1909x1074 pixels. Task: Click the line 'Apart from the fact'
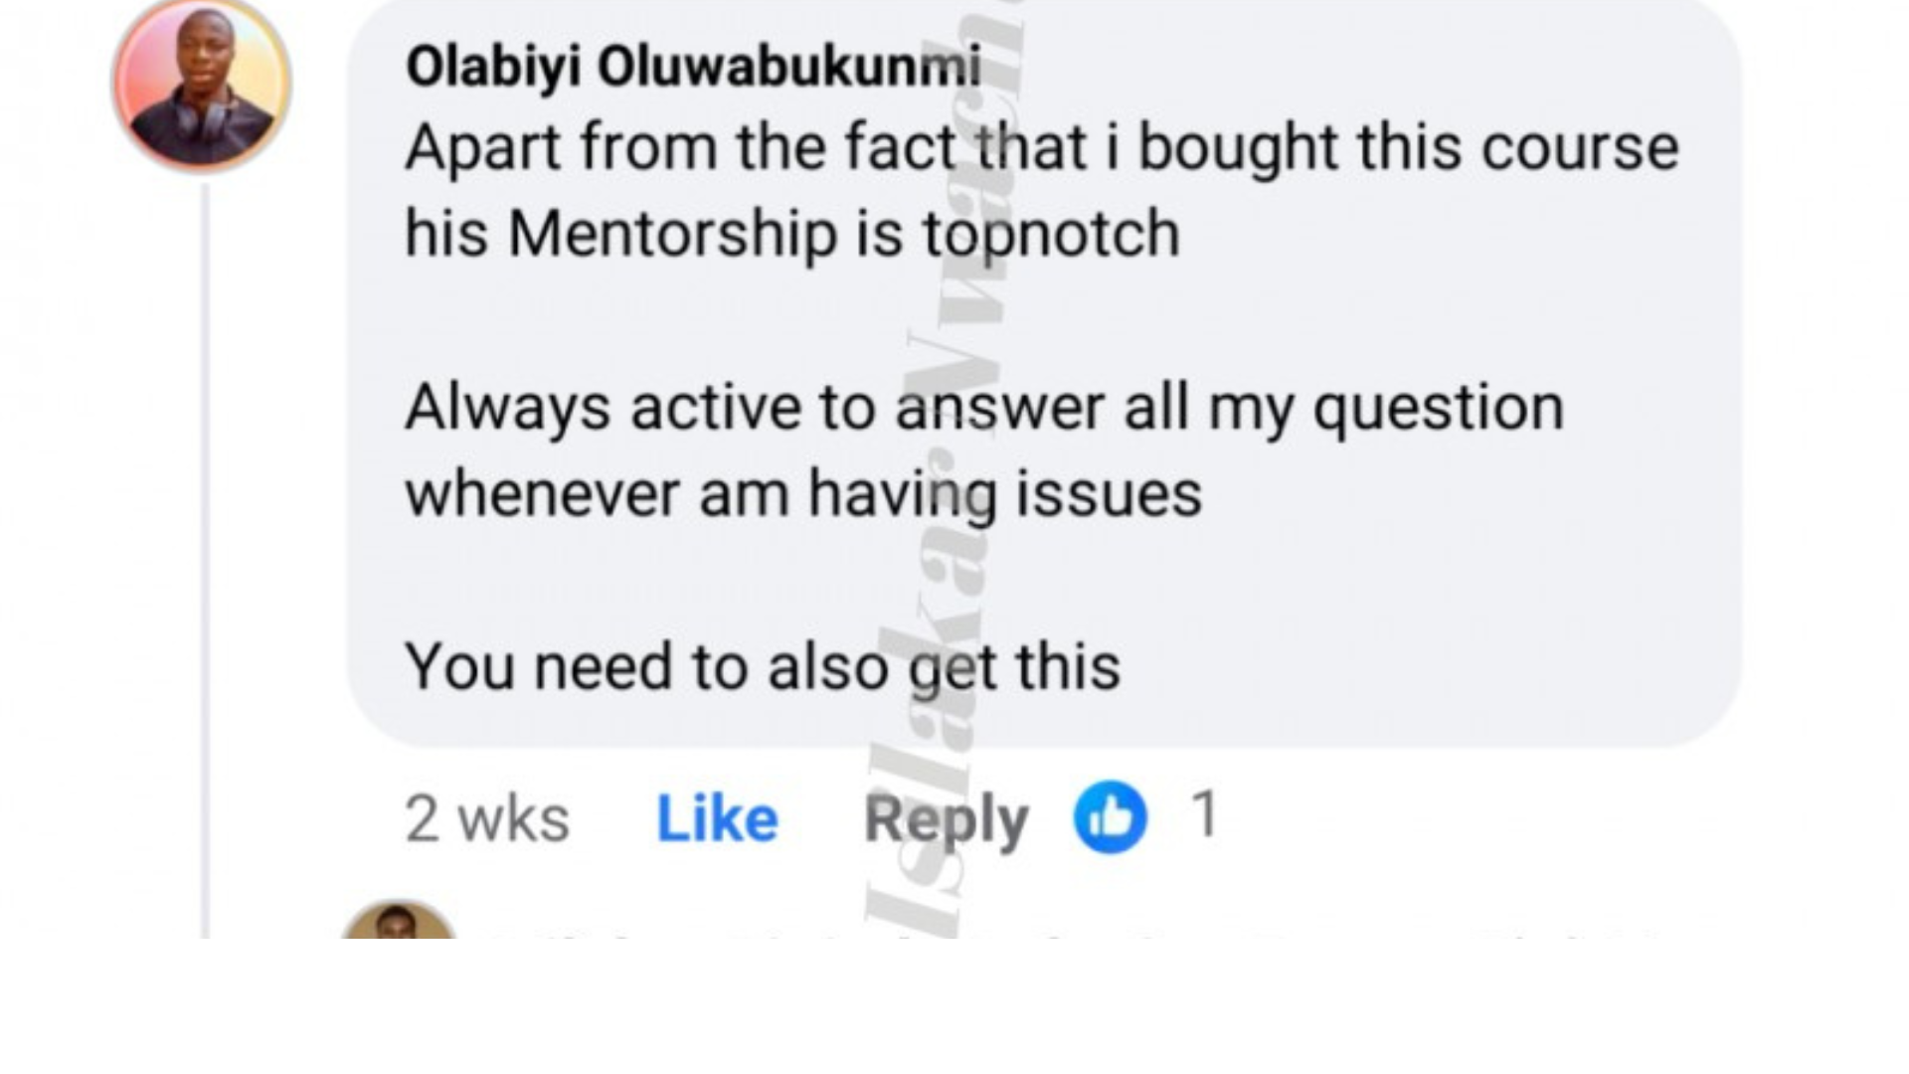(x=1041, y=147)
